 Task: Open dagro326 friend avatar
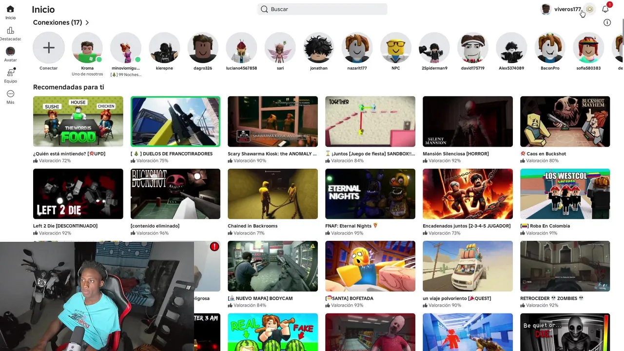[203, 48]
